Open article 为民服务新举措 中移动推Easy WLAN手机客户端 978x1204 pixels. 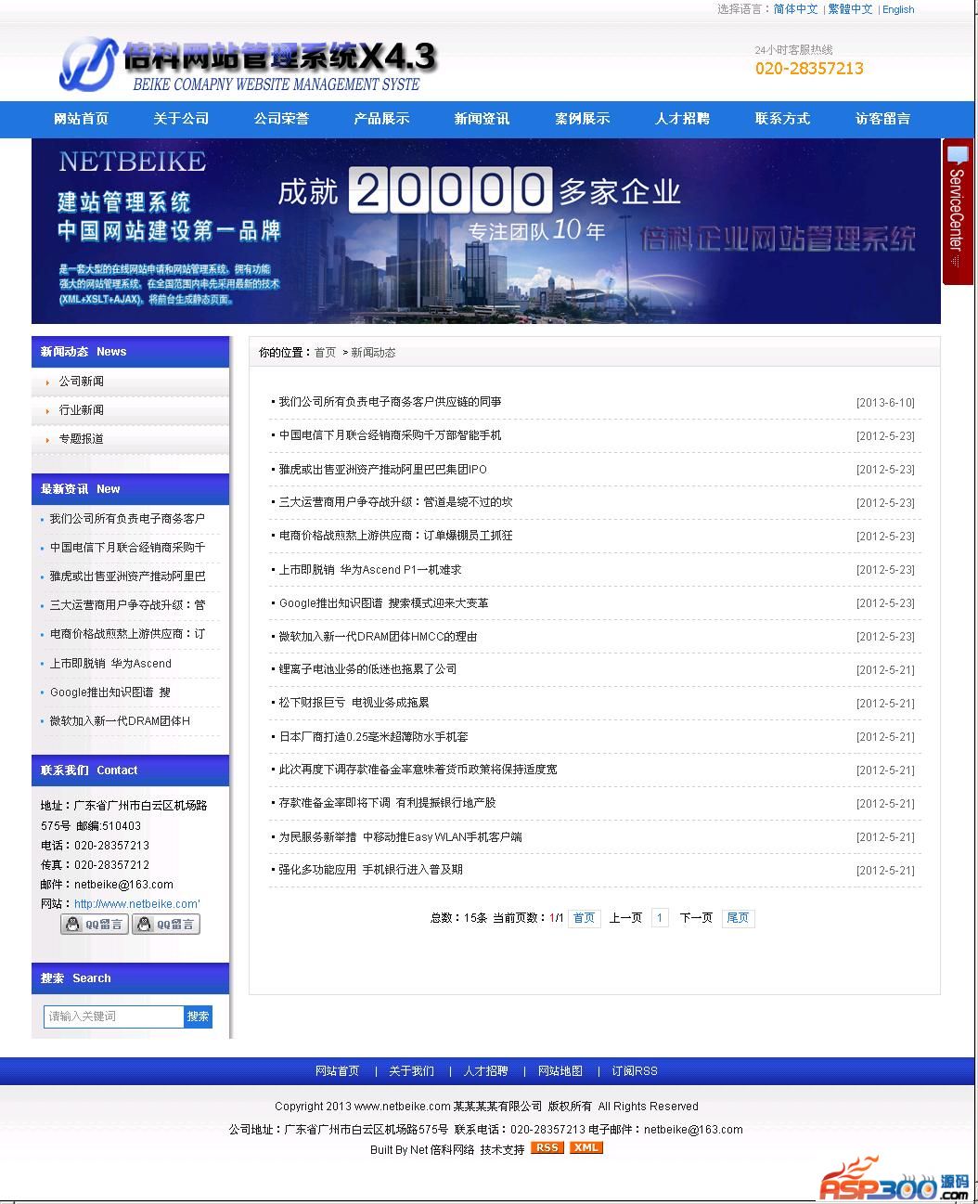pos(400,837)
